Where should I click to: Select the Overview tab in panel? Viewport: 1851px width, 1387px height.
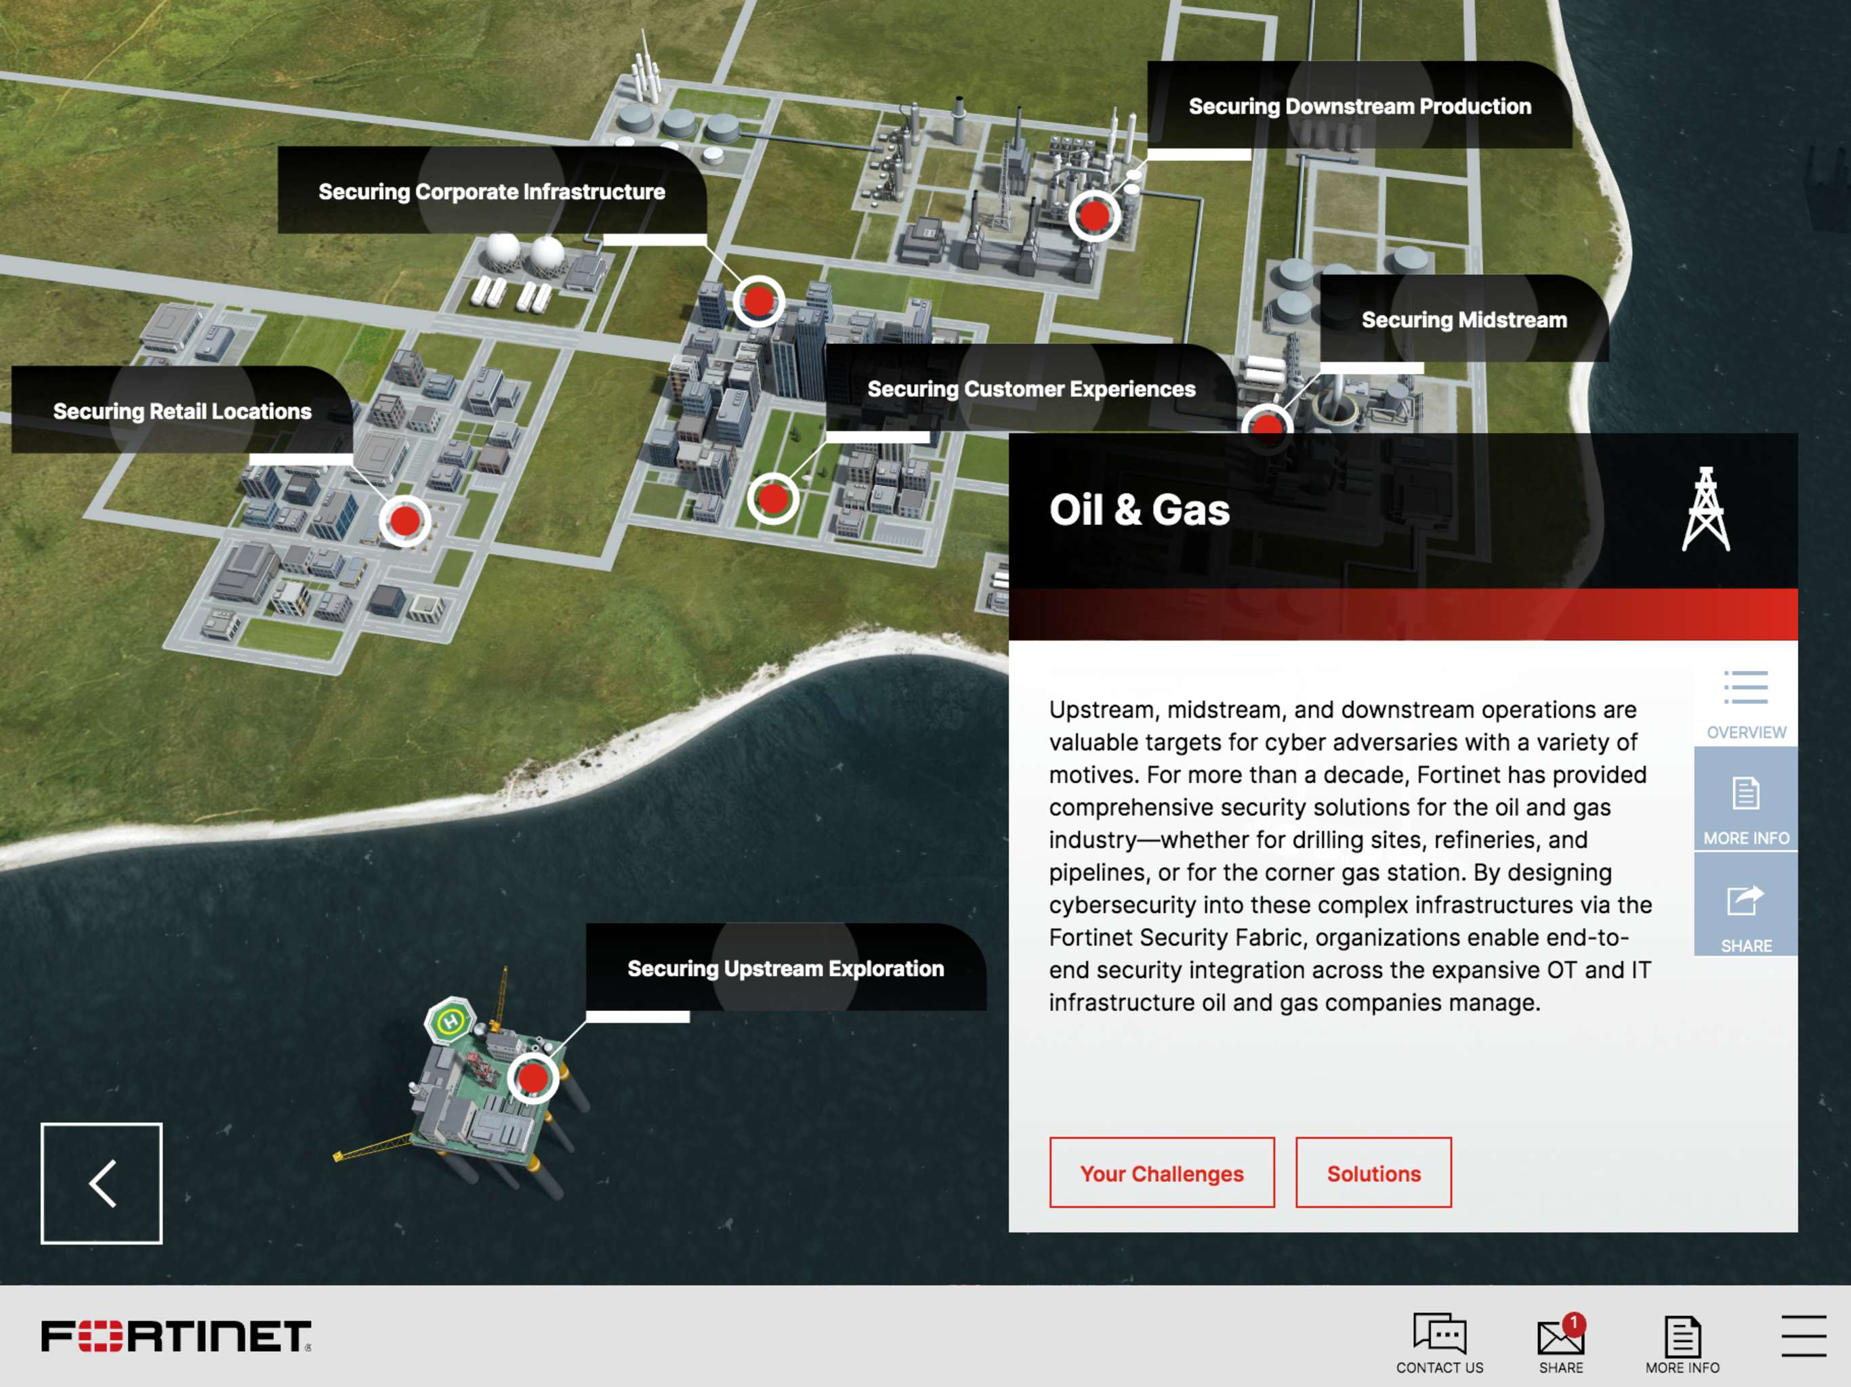1745,704
